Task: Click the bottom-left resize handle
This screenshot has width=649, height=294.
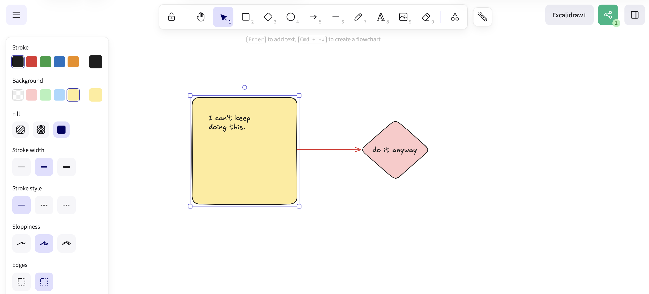Action: pyautogui.click(x=190, y=206)
